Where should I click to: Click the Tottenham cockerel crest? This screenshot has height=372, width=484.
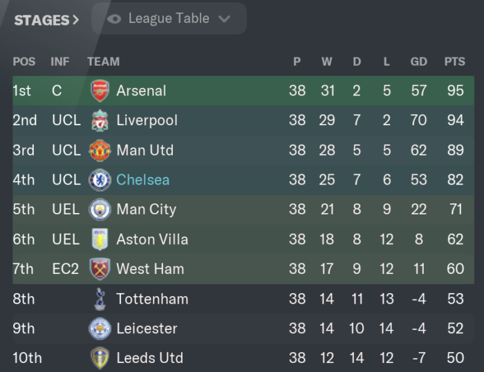pyautogui.click(x=100, y=299)
